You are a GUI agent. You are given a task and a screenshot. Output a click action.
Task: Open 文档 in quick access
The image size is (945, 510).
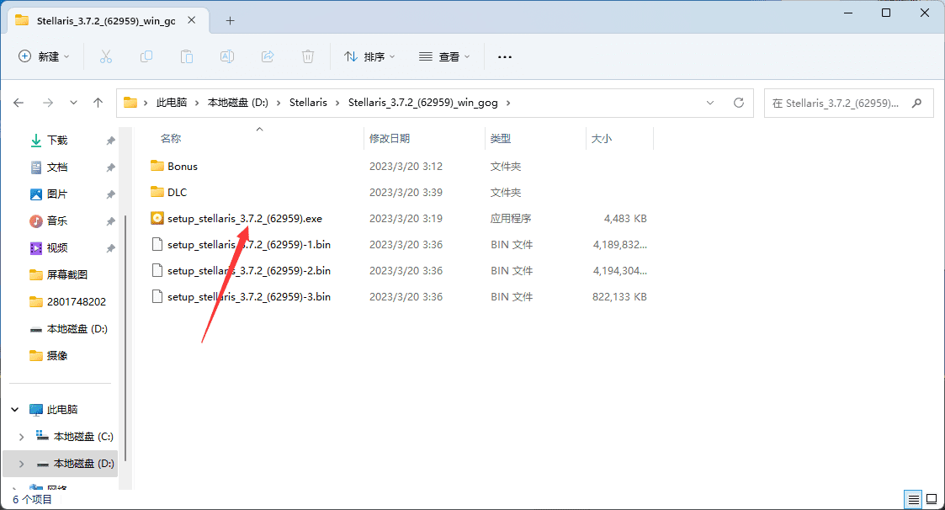coord(57,167)
